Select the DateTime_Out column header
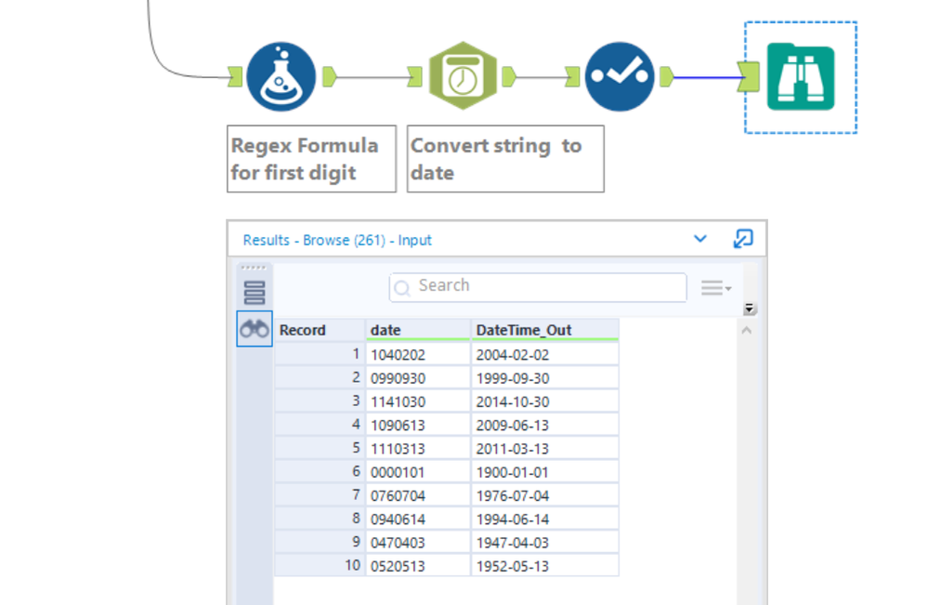928x605 pixels. [x=545, y=330]
